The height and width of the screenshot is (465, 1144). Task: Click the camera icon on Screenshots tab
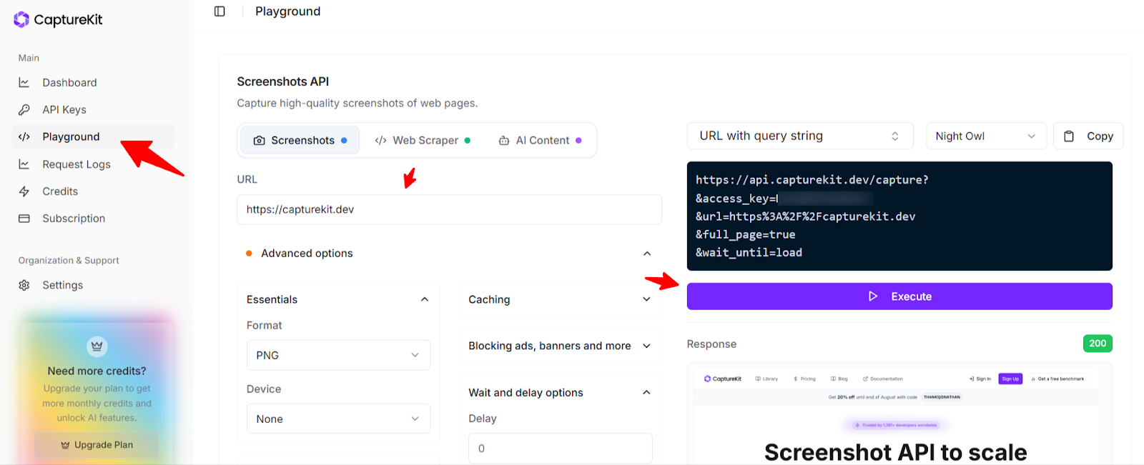[260, 141]
